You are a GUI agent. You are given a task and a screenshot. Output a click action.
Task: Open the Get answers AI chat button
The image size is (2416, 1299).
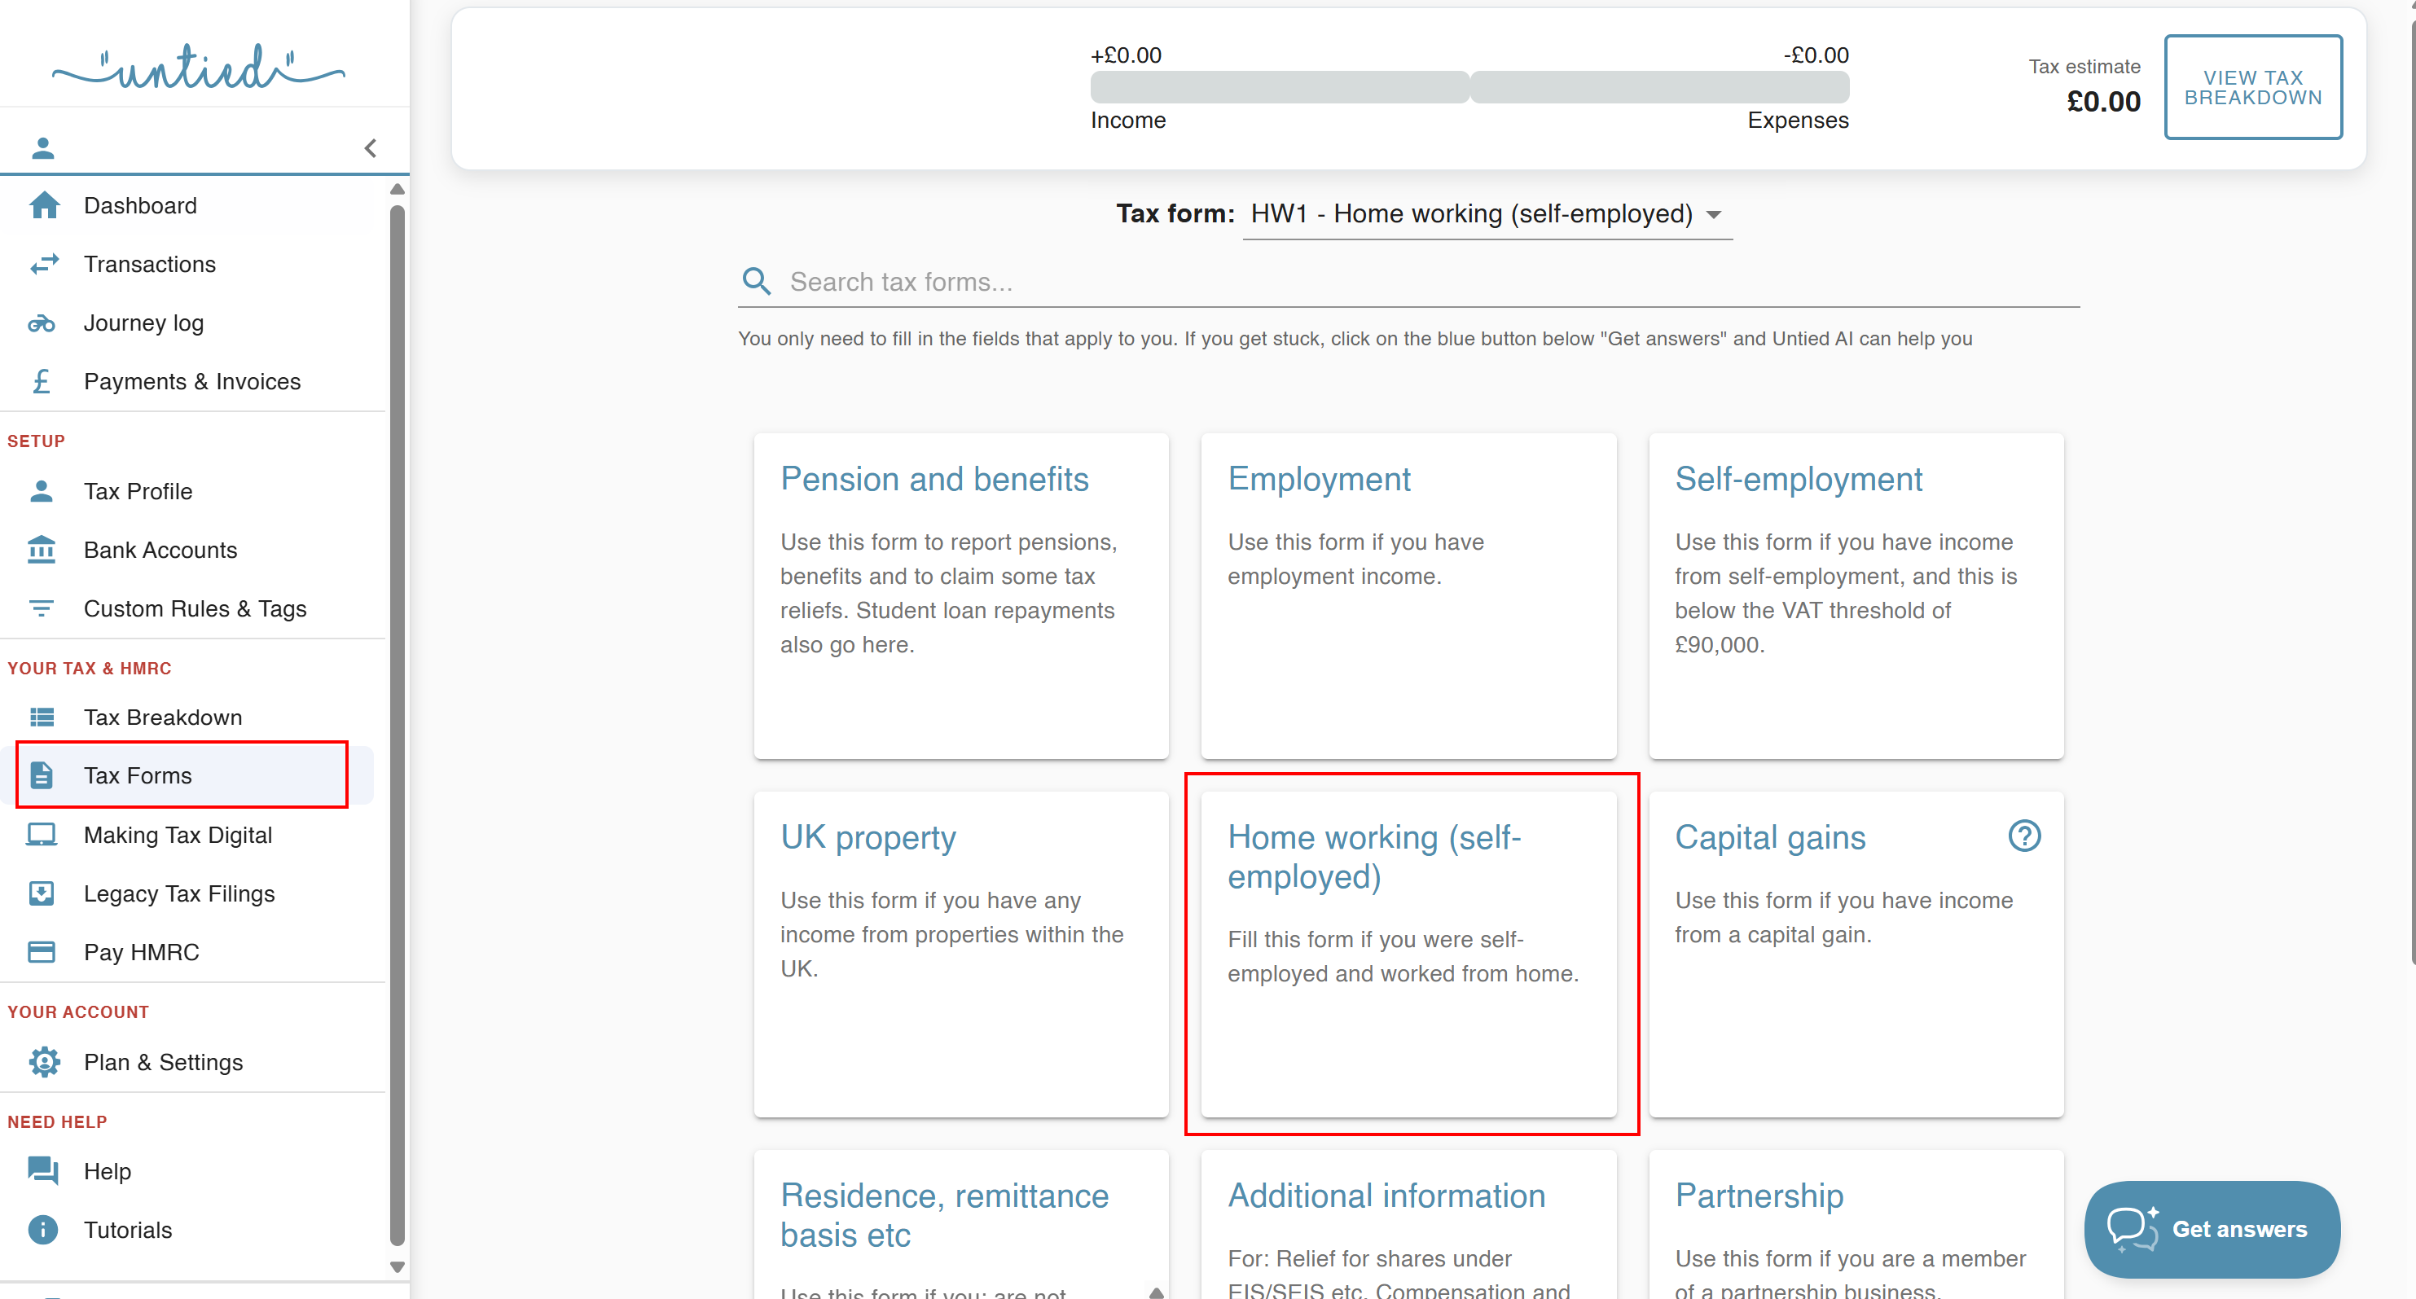click(2212, 1229)
